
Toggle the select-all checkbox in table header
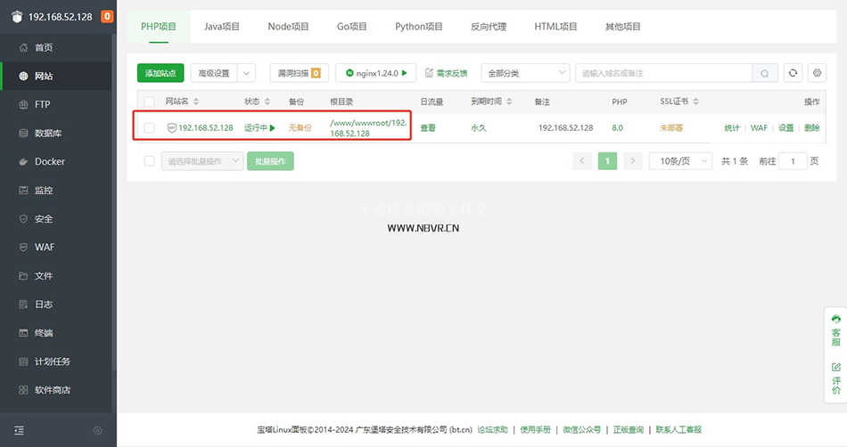click(149, 102)
